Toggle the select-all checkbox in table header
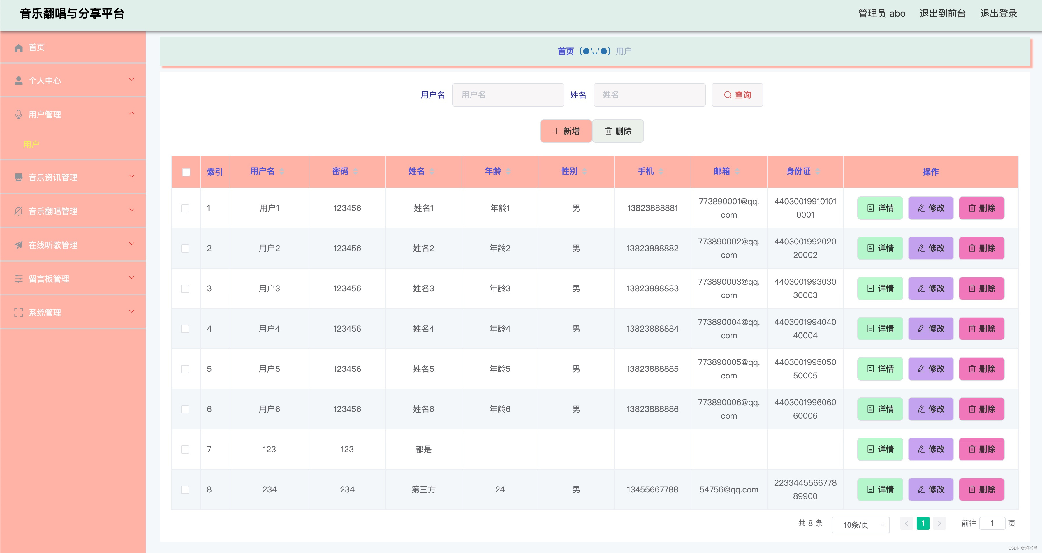Screen dimensions: 1042x553 pos(186,172)
